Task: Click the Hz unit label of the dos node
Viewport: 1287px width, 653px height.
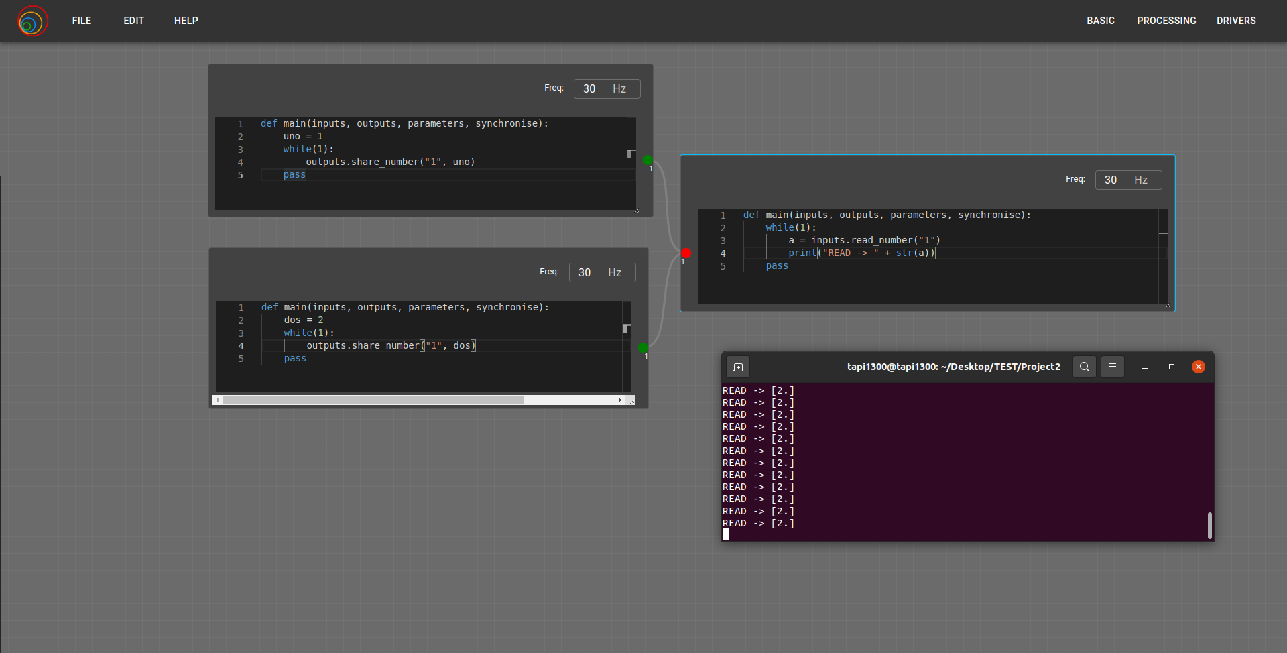Action: 613,272
